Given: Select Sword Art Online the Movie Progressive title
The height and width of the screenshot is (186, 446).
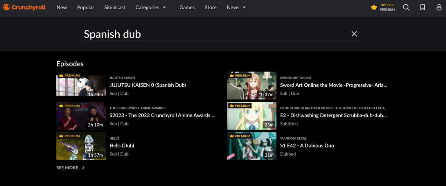Looking at the screenshot, I should click(x=334, y=85).
